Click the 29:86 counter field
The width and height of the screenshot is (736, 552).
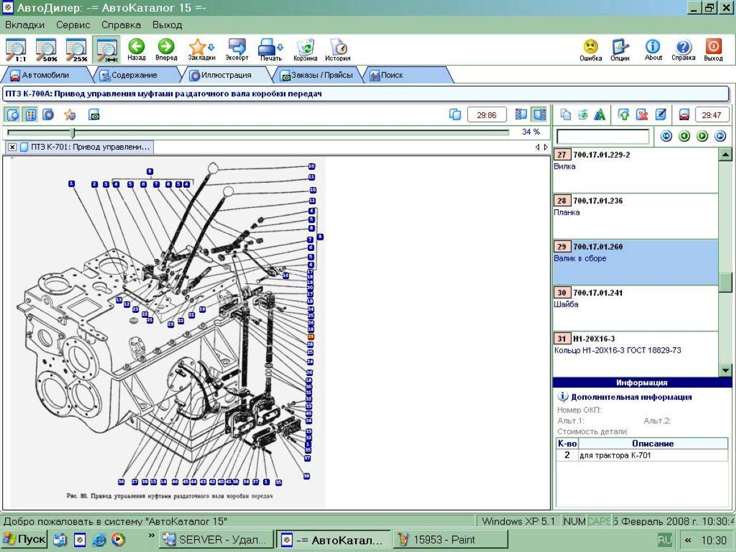click(x=486, y=115)
